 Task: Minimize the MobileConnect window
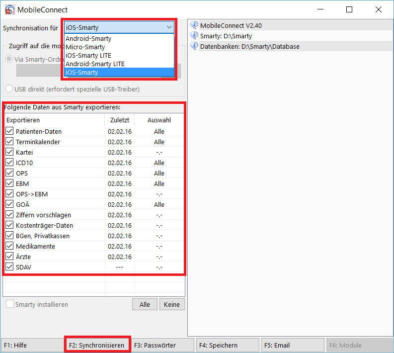coord(320,9)
